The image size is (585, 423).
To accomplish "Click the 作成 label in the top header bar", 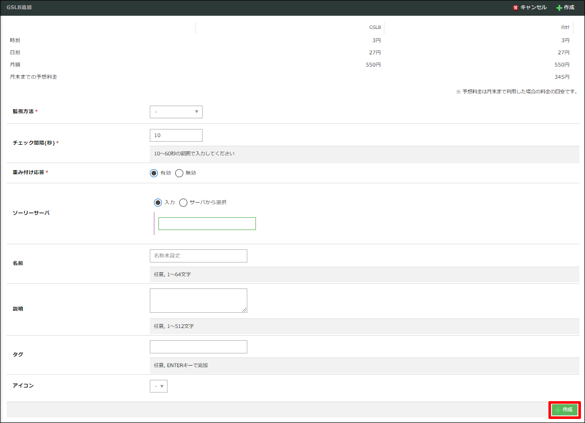I will click(x=569, y=8).
